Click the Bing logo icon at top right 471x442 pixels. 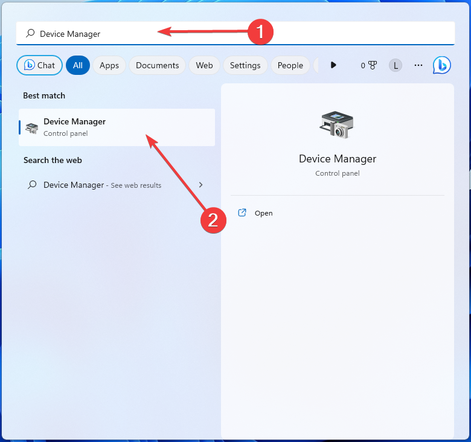(441, 65)
